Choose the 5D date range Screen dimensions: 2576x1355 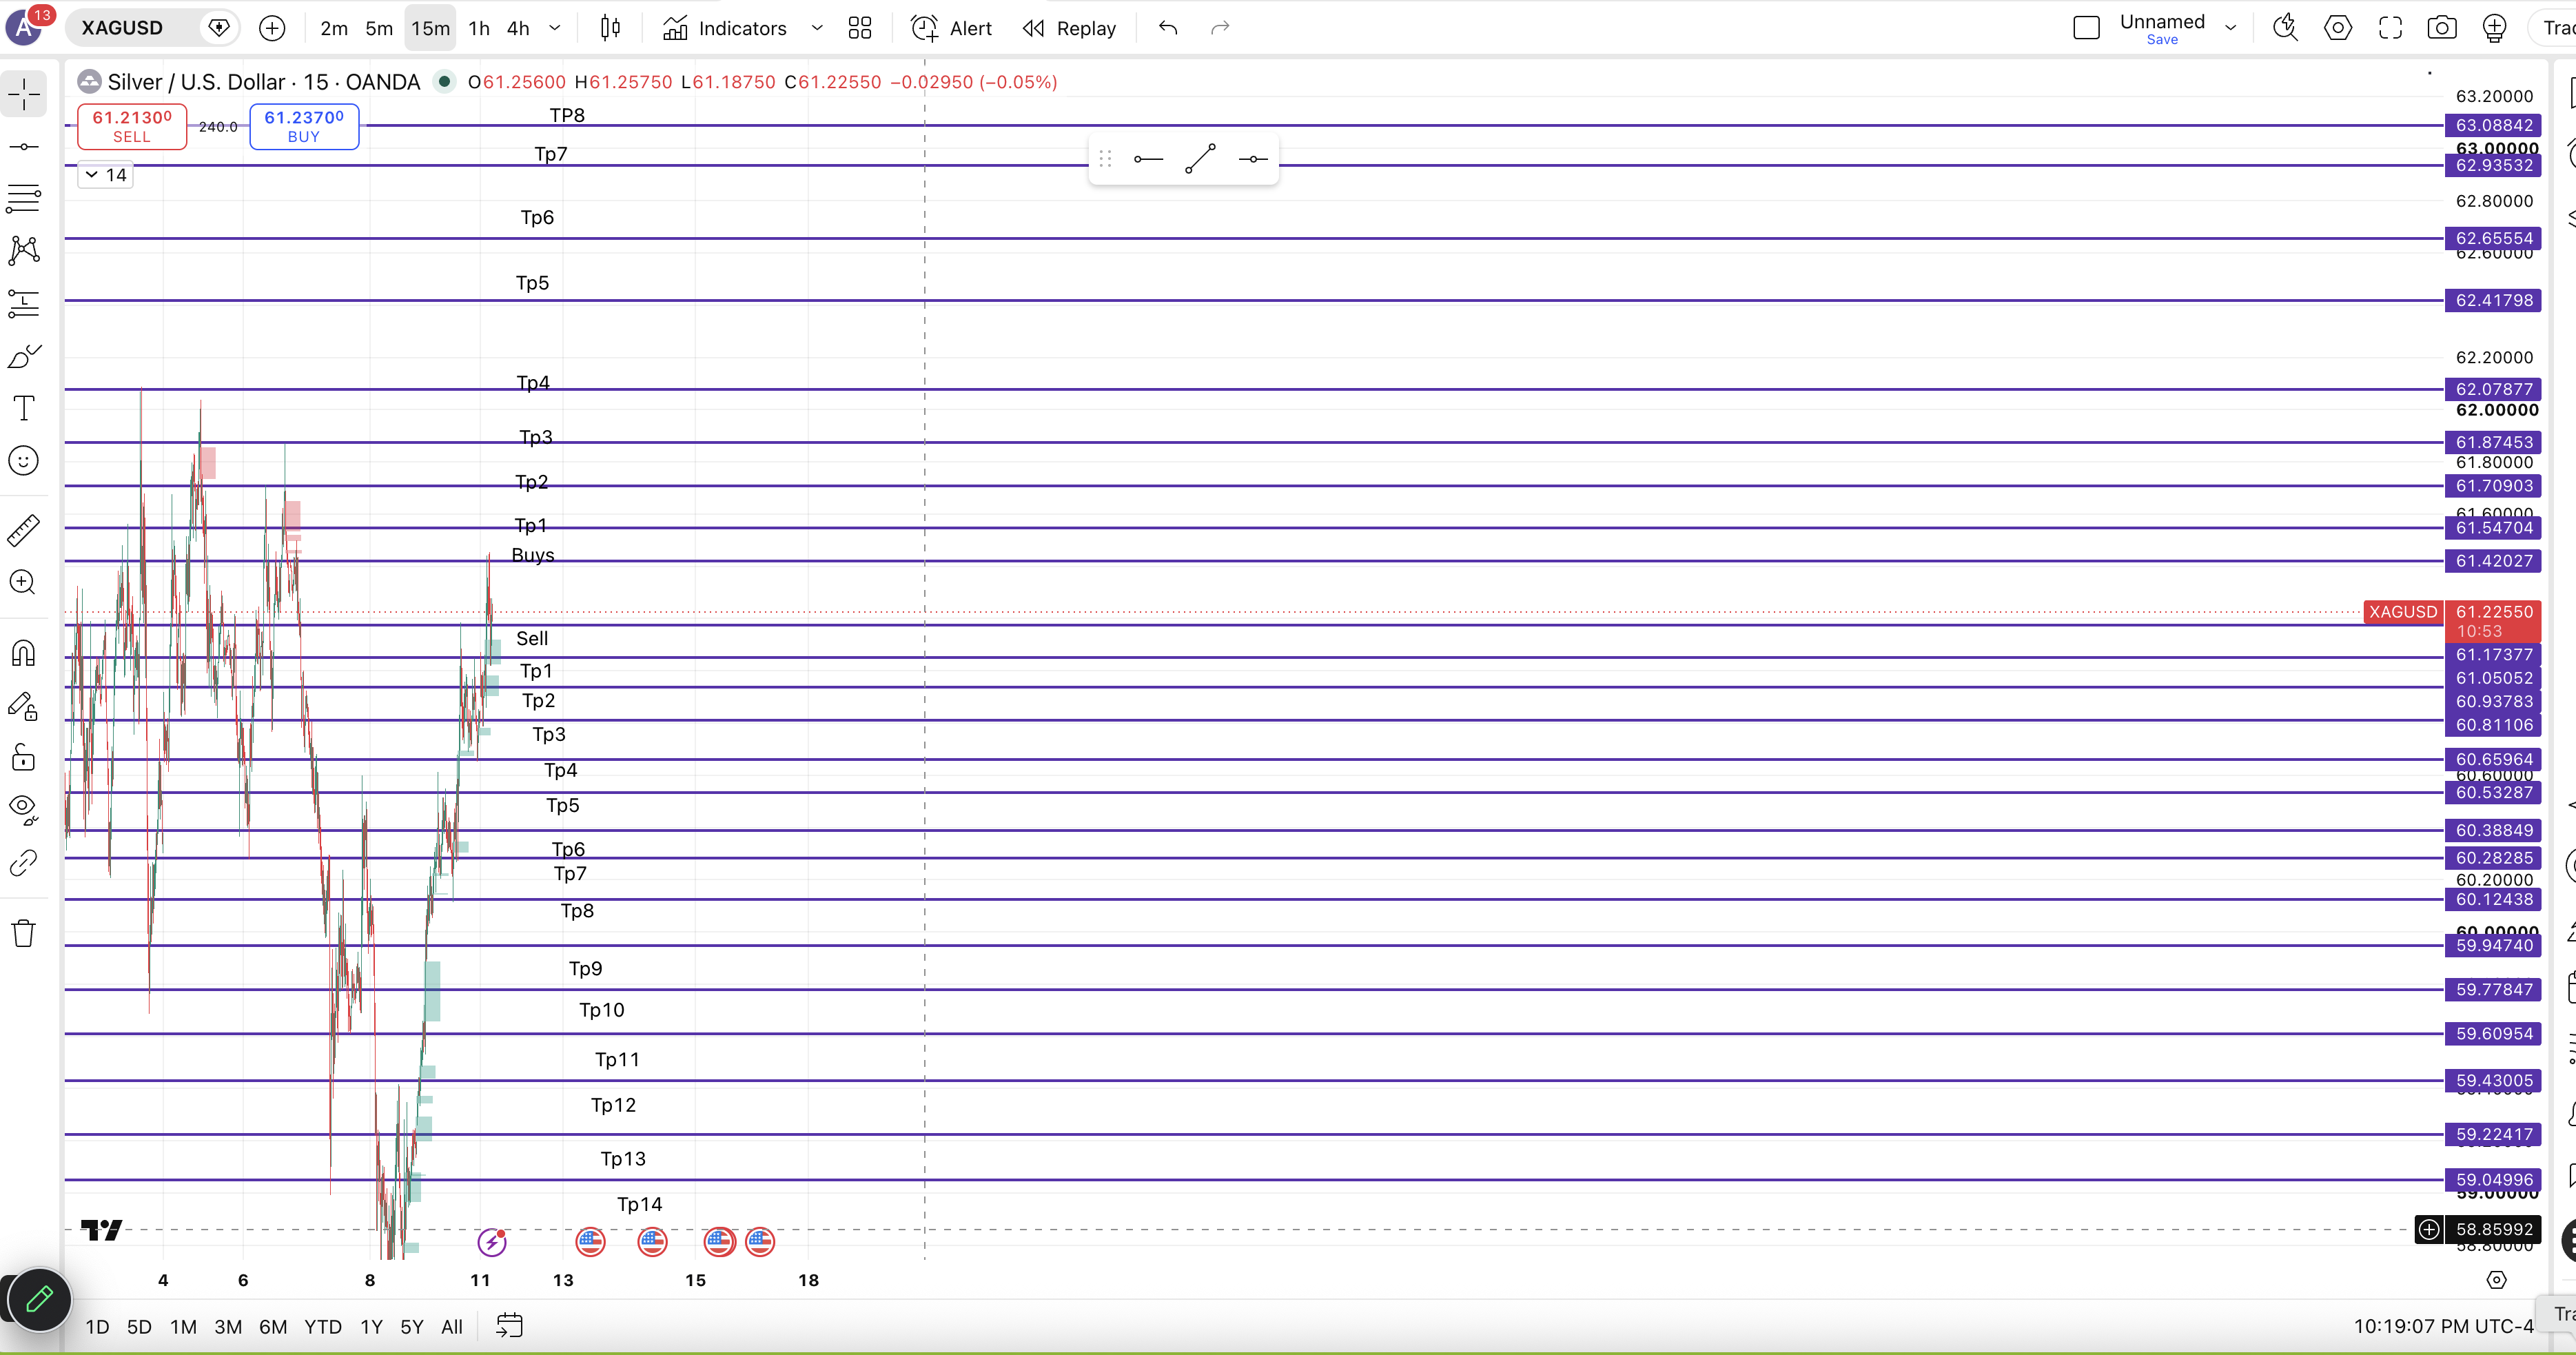(x=139, y=1327)
